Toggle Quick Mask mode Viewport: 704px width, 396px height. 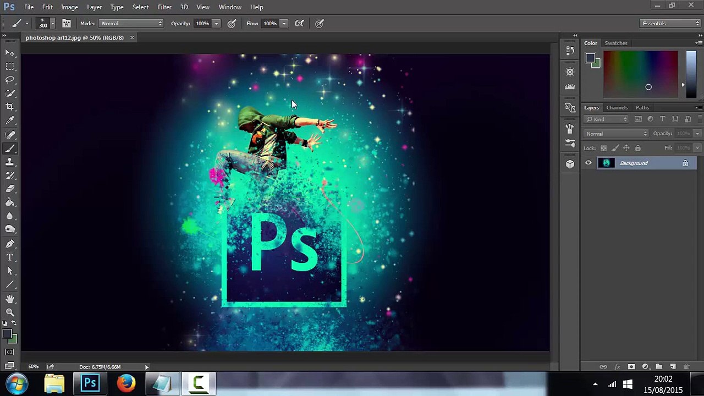[10, 352]
